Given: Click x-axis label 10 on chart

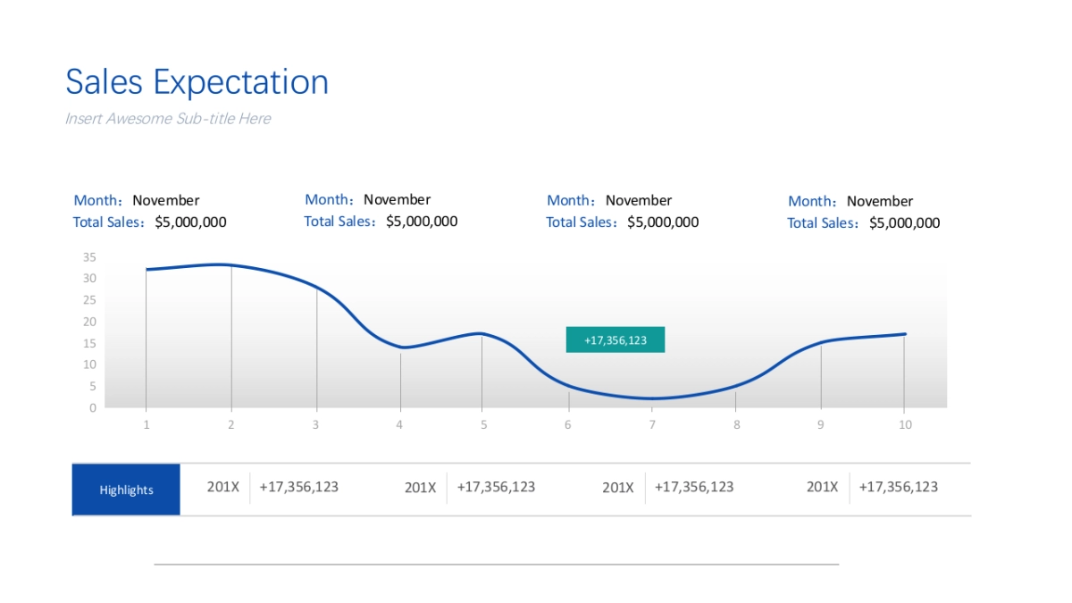Looking at the screenshot, I should [905, 425].
